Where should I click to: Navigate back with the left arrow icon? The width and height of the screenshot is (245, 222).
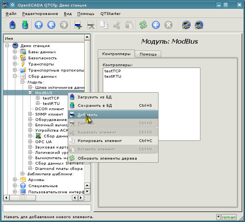click(51, 25)
